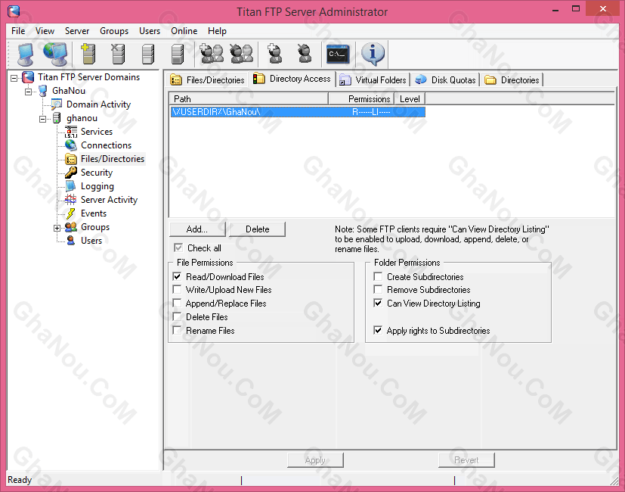This screenshot has width=625, height=492.
Task: Enable Rename Files permission
Action: point(178,330)
